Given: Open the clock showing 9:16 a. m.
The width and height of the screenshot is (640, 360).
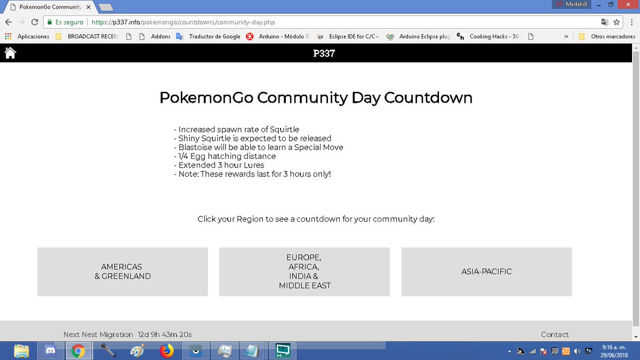Looking at the screenshot, I should point(614,350).
